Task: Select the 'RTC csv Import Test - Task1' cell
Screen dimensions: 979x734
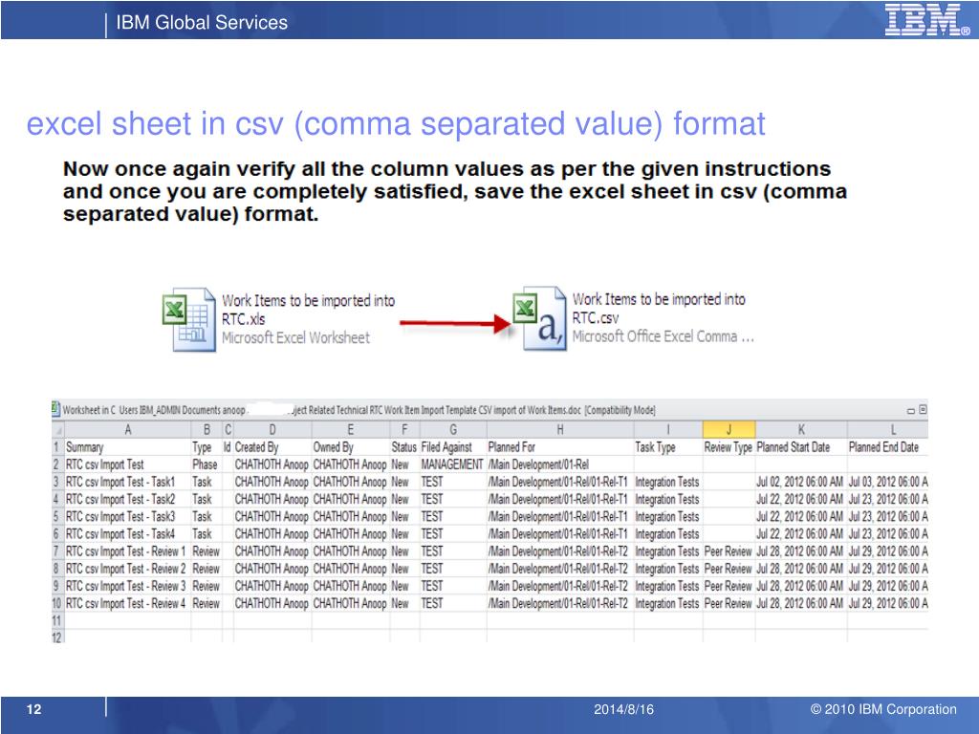Action: click(120, 482)
